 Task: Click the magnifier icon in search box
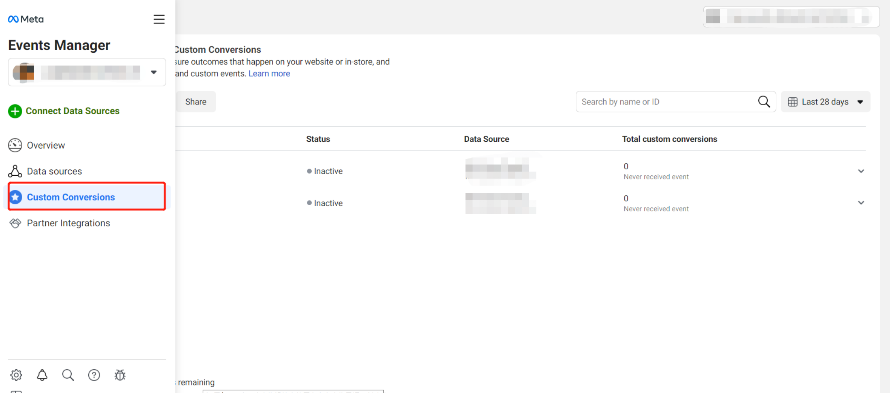(764, 102)
